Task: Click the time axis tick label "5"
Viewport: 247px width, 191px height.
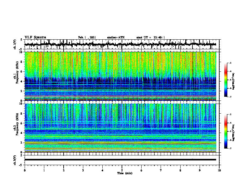Action: coord(122,170)
